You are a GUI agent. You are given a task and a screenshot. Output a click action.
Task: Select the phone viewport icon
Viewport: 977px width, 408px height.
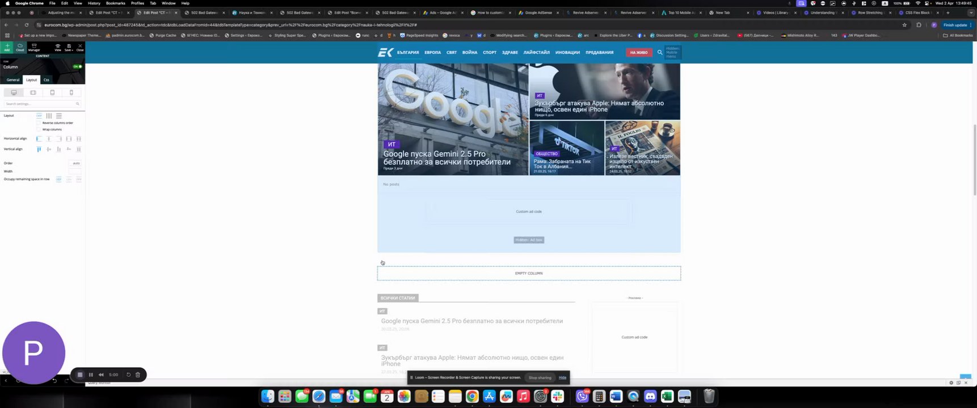pos(71,92)
